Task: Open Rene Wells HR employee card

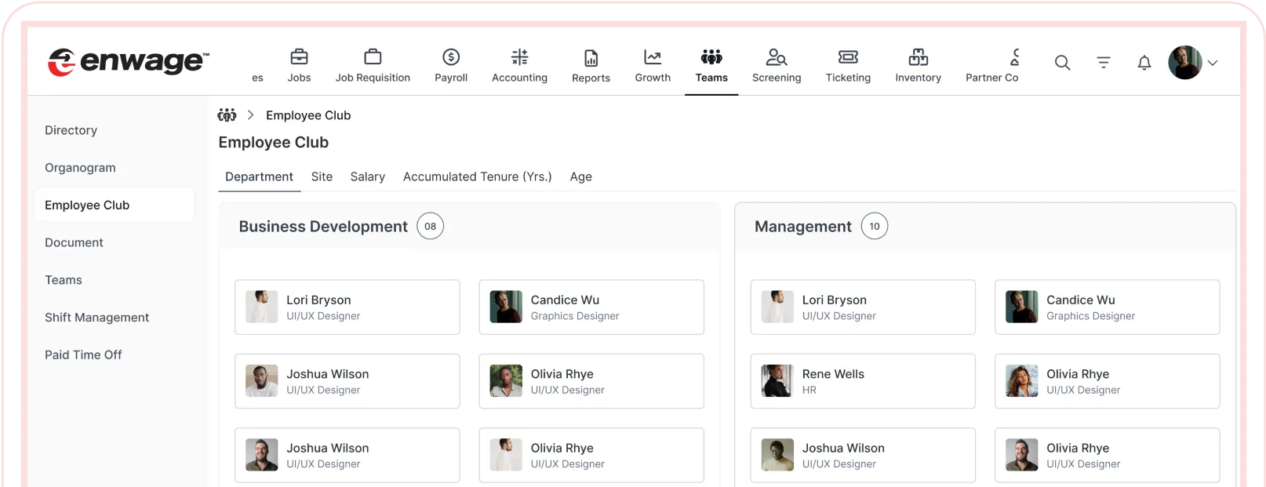Action: tap(862, 381)
